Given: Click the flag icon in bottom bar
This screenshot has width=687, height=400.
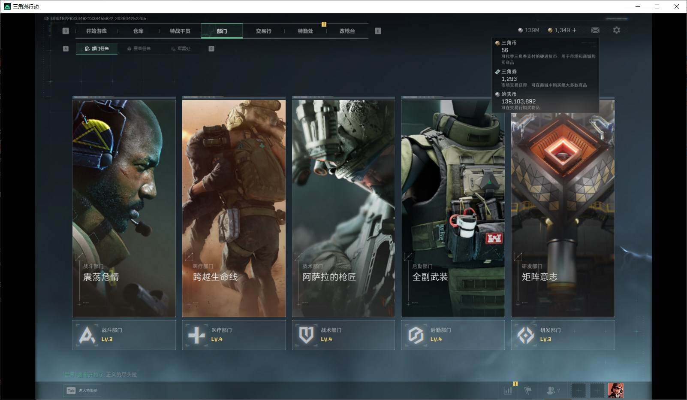Looking at the screenshot, I should (x=528, y=391).
